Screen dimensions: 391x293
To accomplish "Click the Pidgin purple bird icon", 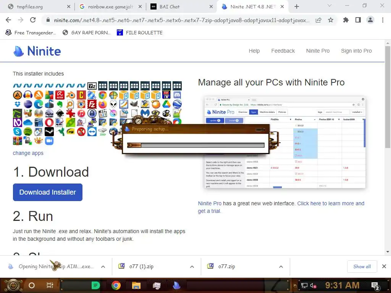I will point(81,122).
